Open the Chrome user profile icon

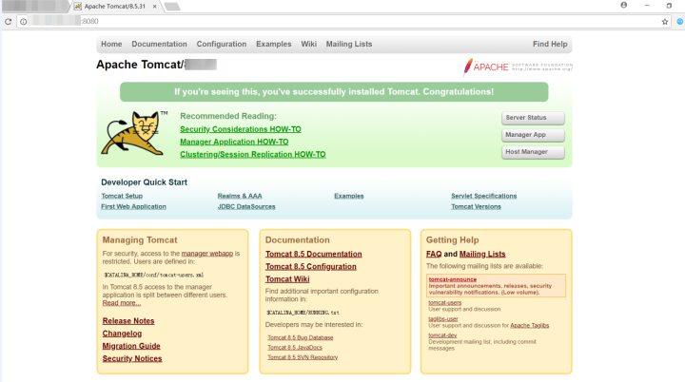[624, 6]
